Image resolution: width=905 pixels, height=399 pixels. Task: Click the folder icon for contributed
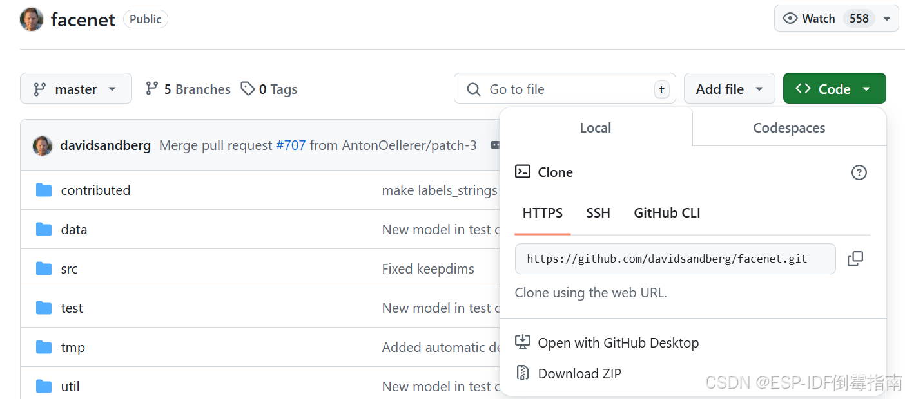[44, 190]
